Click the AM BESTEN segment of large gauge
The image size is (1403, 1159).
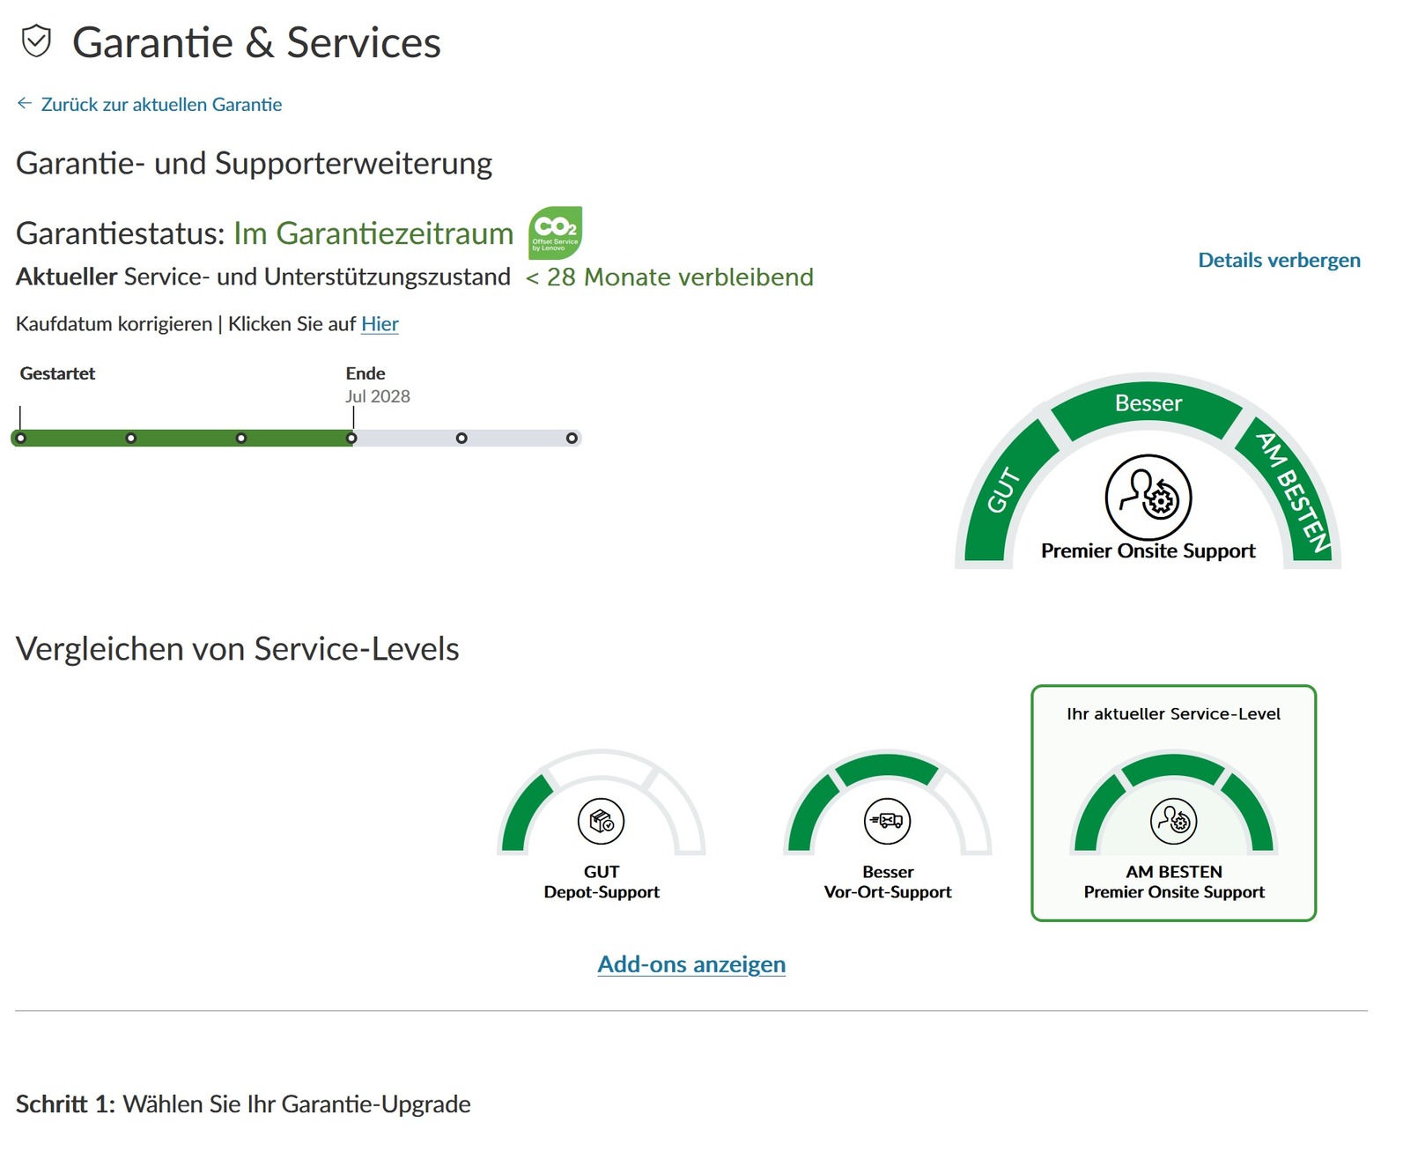click(x=1293, y=491)
